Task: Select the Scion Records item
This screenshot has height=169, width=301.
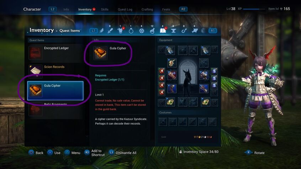Action: (56, 71)
